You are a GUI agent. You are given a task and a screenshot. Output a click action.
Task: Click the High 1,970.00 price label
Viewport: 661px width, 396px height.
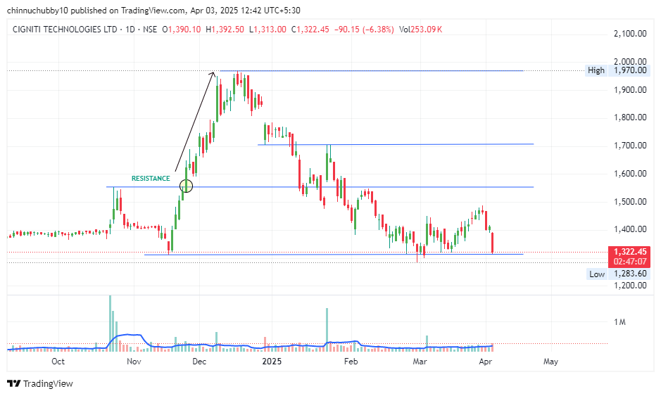[x=618, y=70]
